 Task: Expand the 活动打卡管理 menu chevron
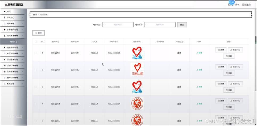[22, 66]
